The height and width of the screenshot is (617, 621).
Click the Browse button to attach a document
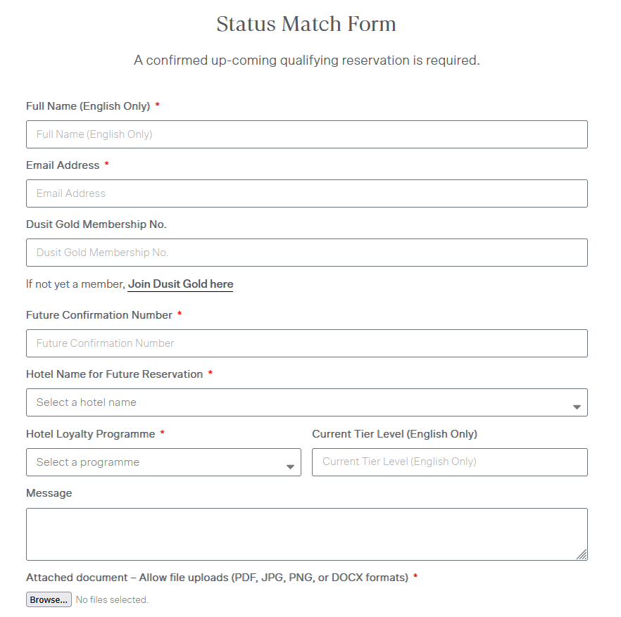48,599
